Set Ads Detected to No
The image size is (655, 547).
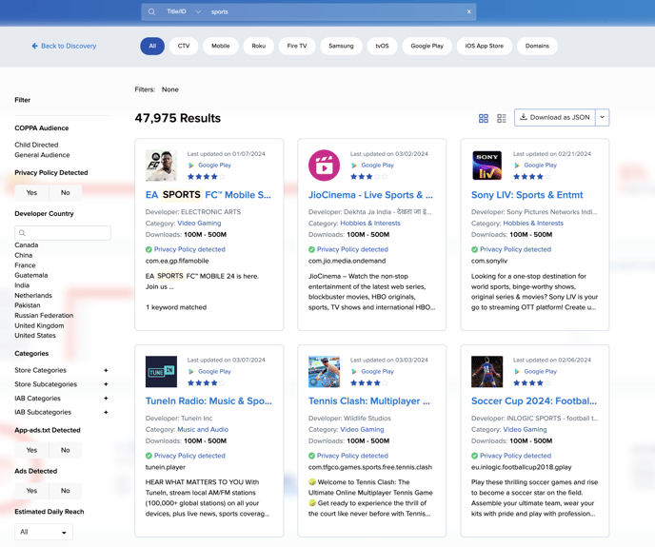(65, 491)
